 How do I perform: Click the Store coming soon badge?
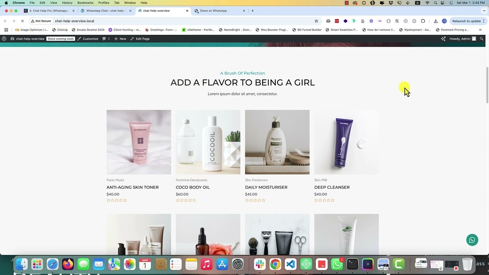click(x=61, y=39)
